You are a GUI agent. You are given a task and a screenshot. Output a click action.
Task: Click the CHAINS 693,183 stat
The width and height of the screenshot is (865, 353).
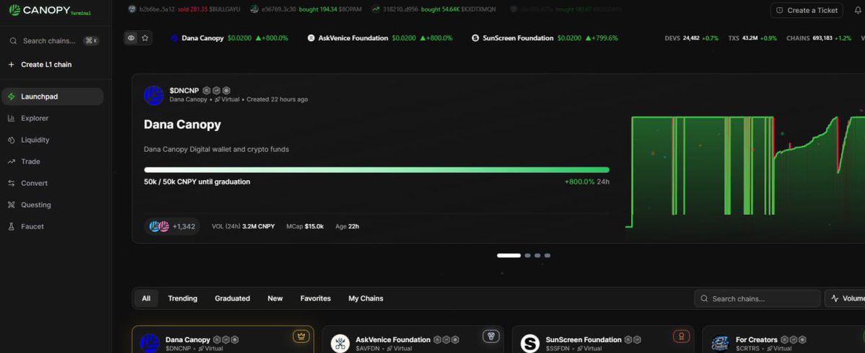[819, 38]
